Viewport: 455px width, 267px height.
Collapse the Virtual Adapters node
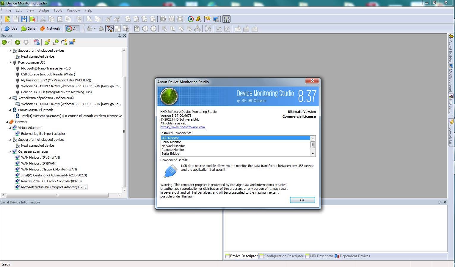tap(10, 128)
